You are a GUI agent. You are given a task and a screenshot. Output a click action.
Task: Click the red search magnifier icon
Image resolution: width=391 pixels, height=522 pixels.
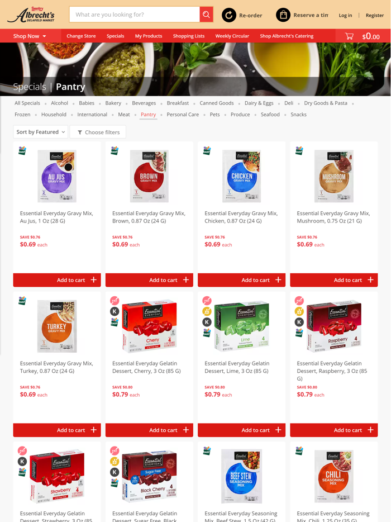click(x=206, y=15)
